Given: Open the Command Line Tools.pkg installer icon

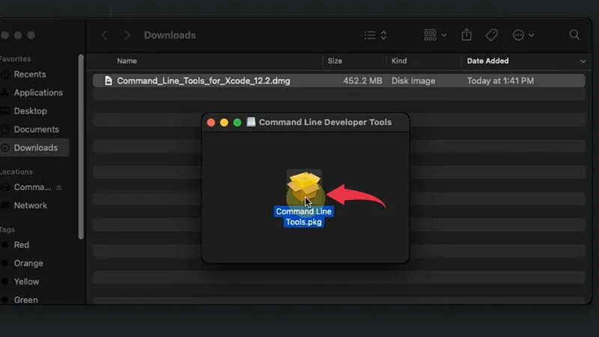Looking at the screenshot, I should point(303,189).
